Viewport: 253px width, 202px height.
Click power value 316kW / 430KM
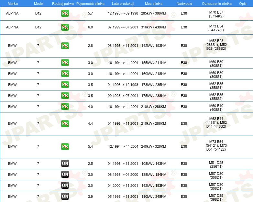tap(153, 27)
